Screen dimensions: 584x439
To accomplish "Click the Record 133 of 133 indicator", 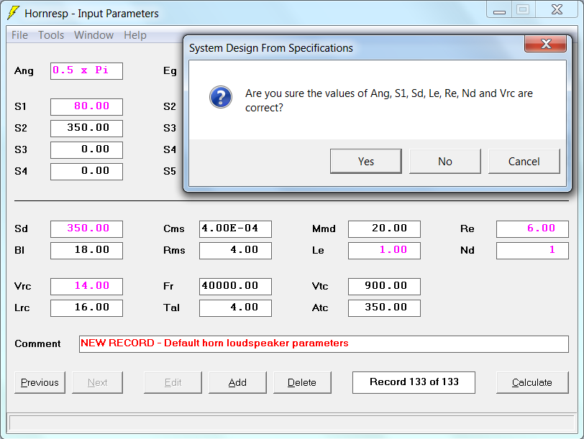I will [414, 382].
